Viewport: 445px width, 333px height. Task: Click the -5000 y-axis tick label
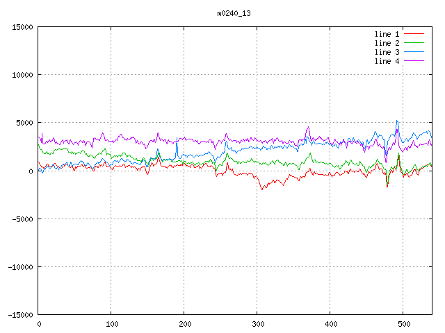(x=22, y=219)
